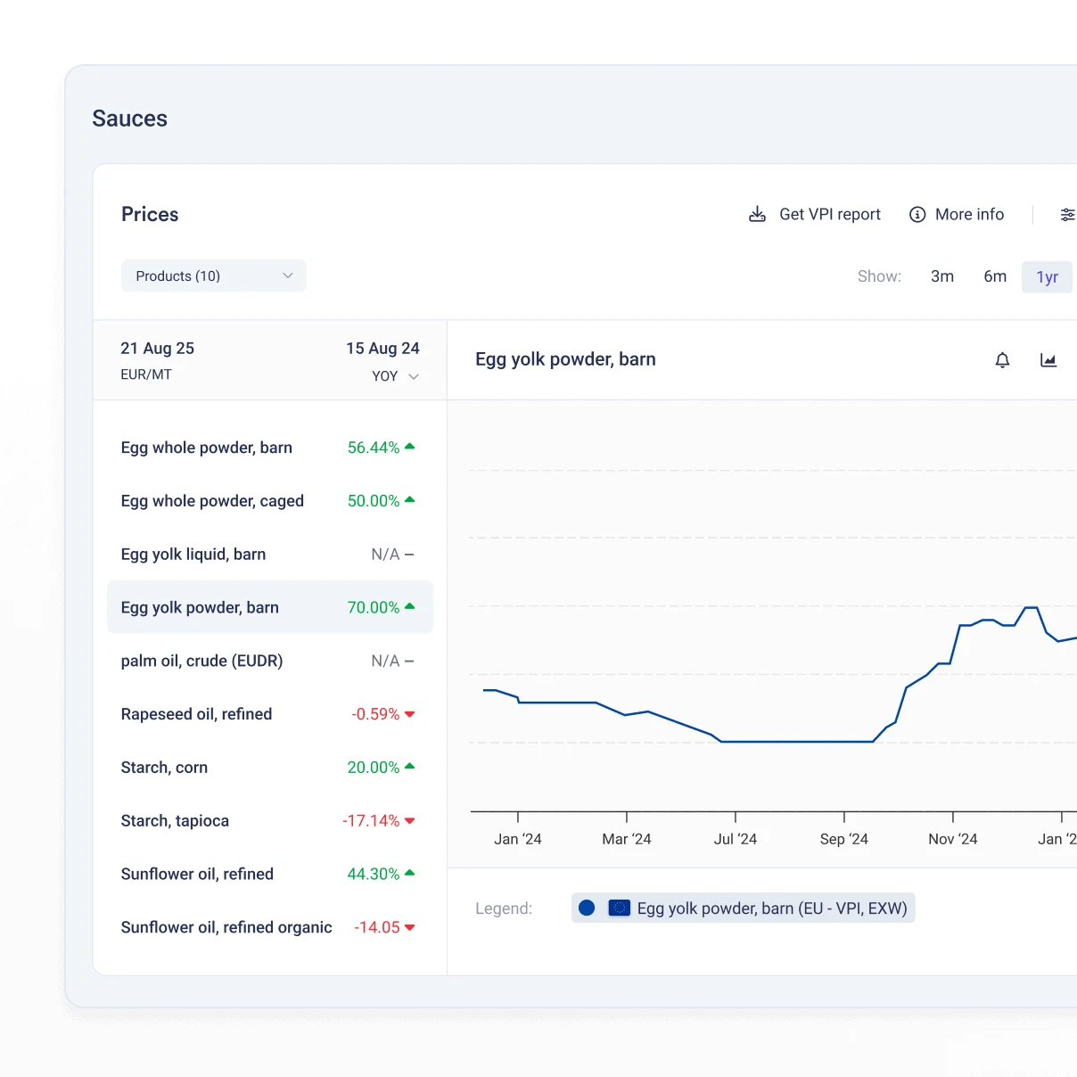
Task: Click the area chart icon in chart header
Action: click(1048, 360)
